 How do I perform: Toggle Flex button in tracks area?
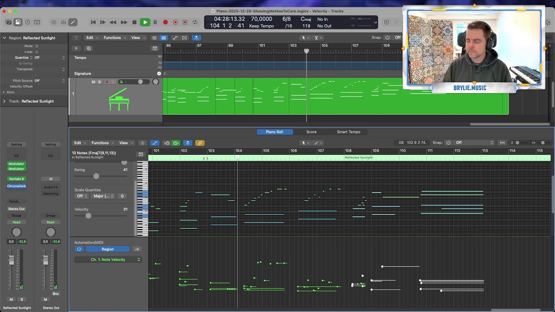184,38
